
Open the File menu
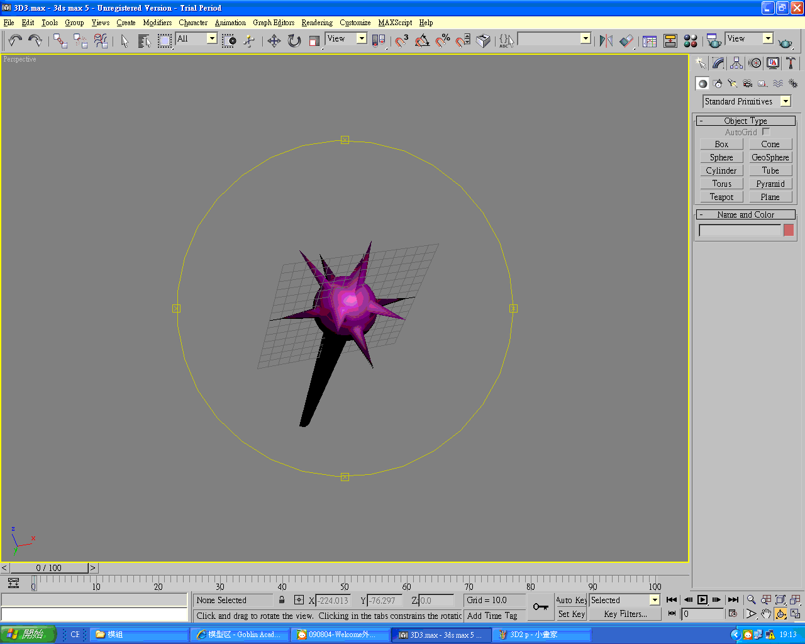9,23
